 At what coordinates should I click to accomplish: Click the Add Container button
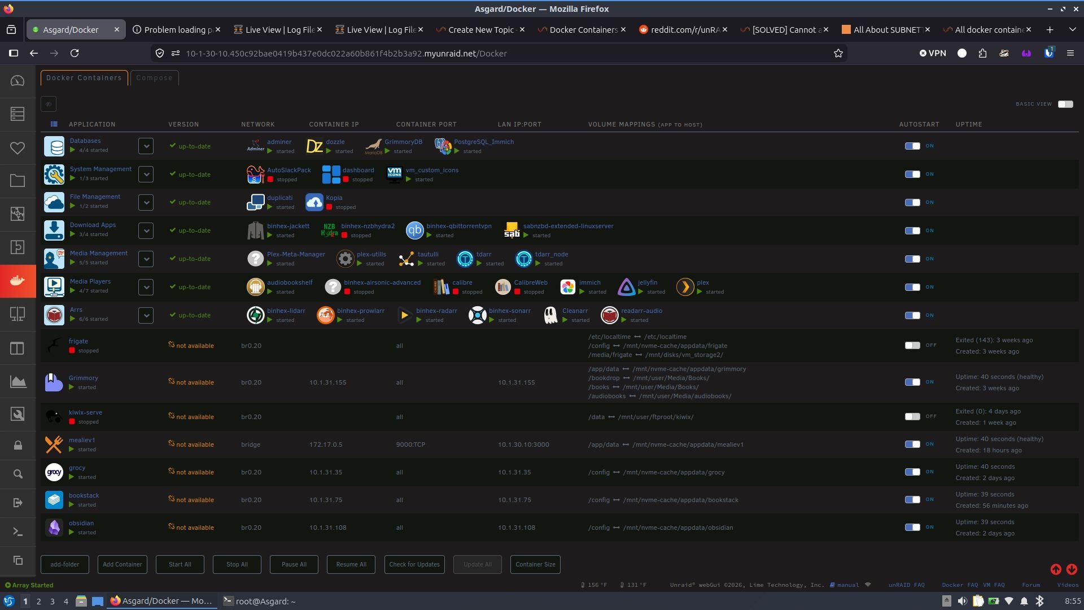click(x=122, y=564)
